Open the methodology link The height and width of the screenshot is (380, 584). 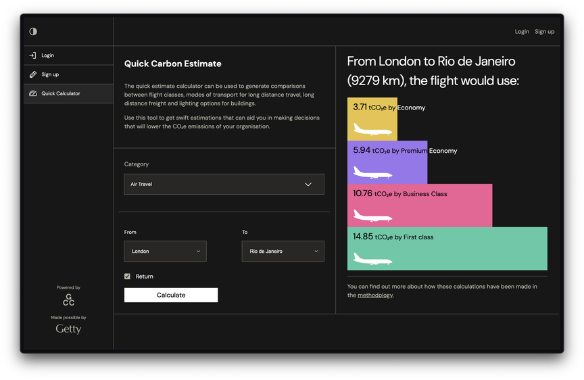375,295
